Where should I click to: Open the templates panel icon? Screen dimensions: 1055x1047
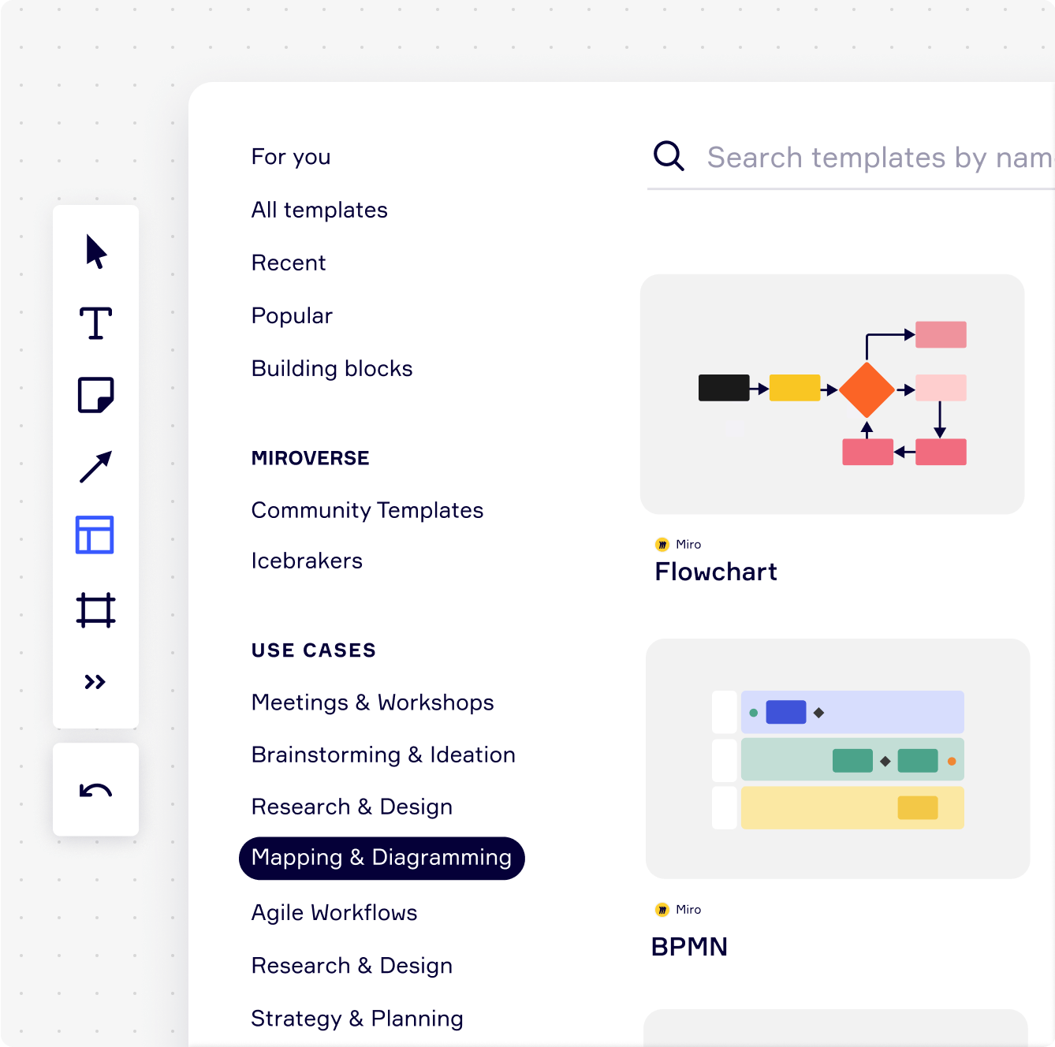pyautogui.click(x=95, y=535)
